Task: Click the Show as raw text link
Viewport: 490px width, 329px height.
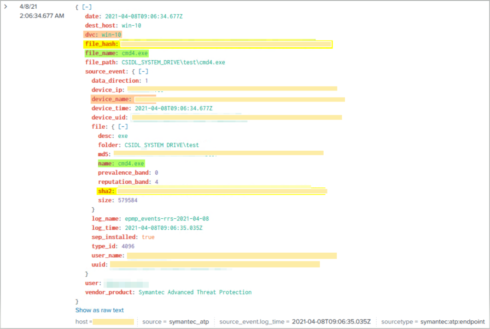Action: click(99, 310)
